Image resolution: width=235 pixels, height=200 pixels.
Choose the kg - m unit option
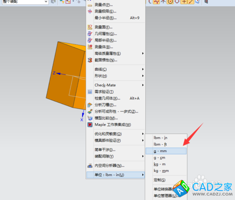pyautogui.click(x=166, y=164)
